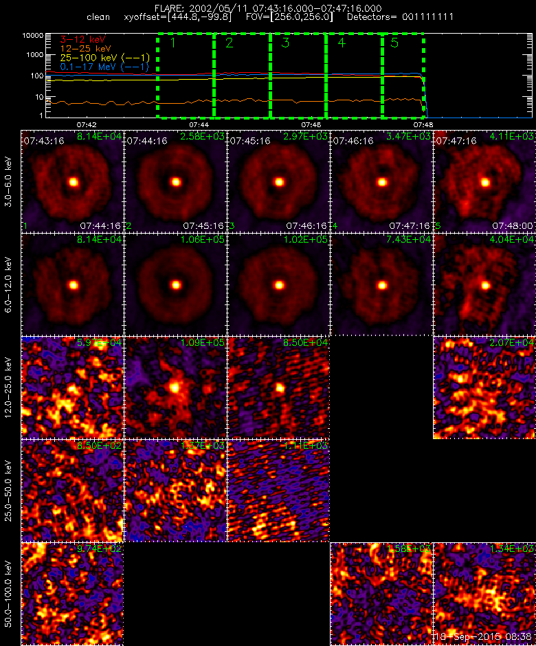Open the 3.0-6.0 keV image starting 07:46:16

click(381, 181)
